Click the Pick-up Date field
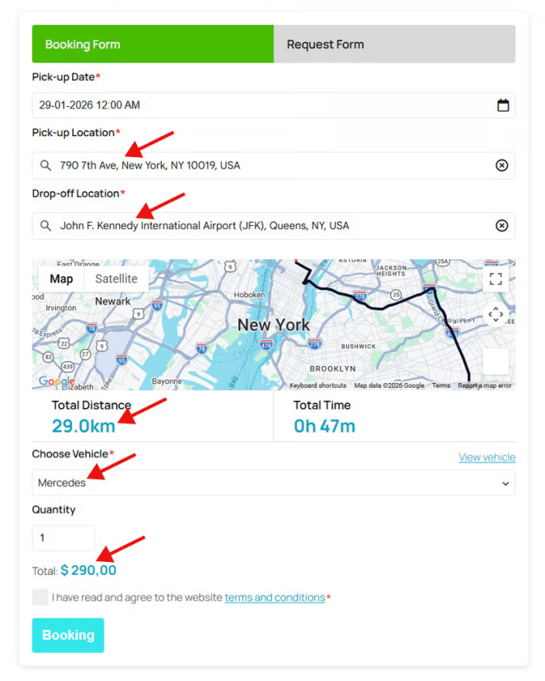This screenshot has height=681, width=545. [x=273, y=105]
